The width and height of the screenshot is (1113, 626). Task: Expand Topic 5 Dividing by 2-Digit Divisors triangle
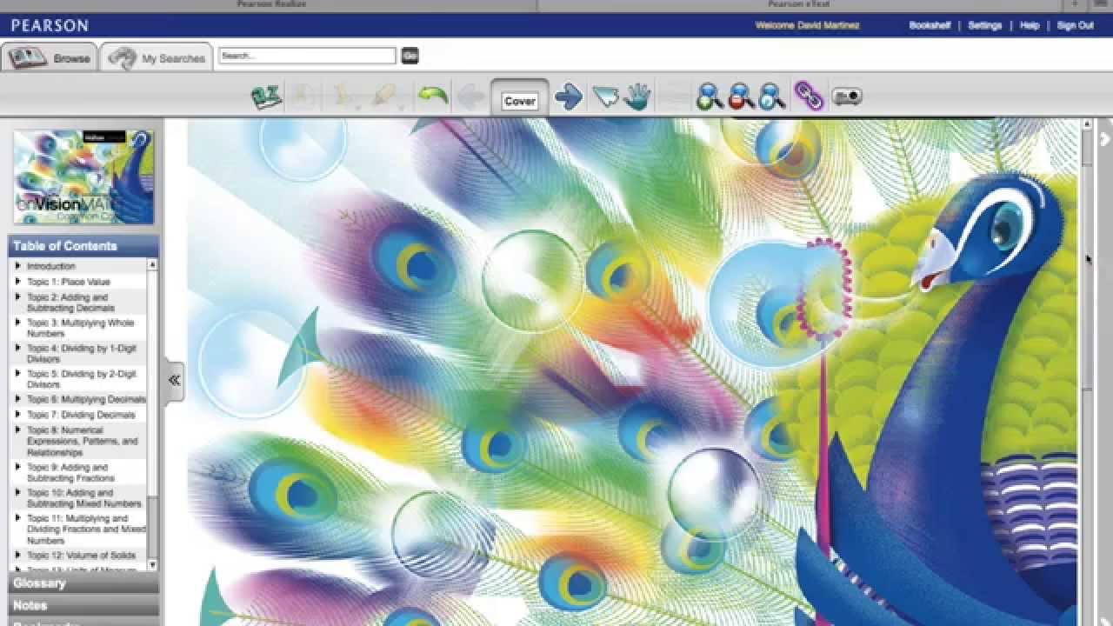pos(17,374)
